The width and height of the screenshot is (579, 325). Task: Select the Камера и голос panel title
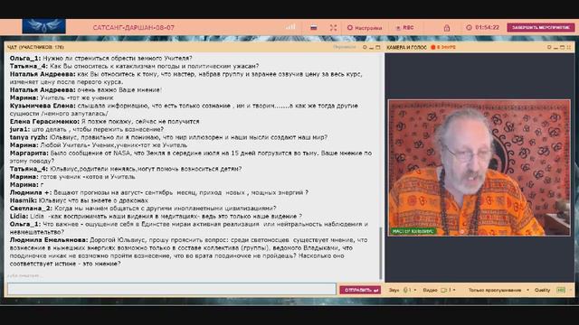click(x=406, y=47)
